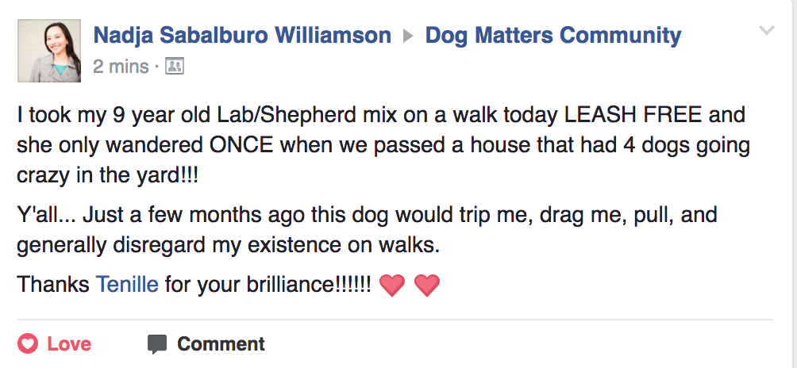Click the arrow between author and group
The image size is (797, 368).
pyautogui.click(x=408, y=36)
